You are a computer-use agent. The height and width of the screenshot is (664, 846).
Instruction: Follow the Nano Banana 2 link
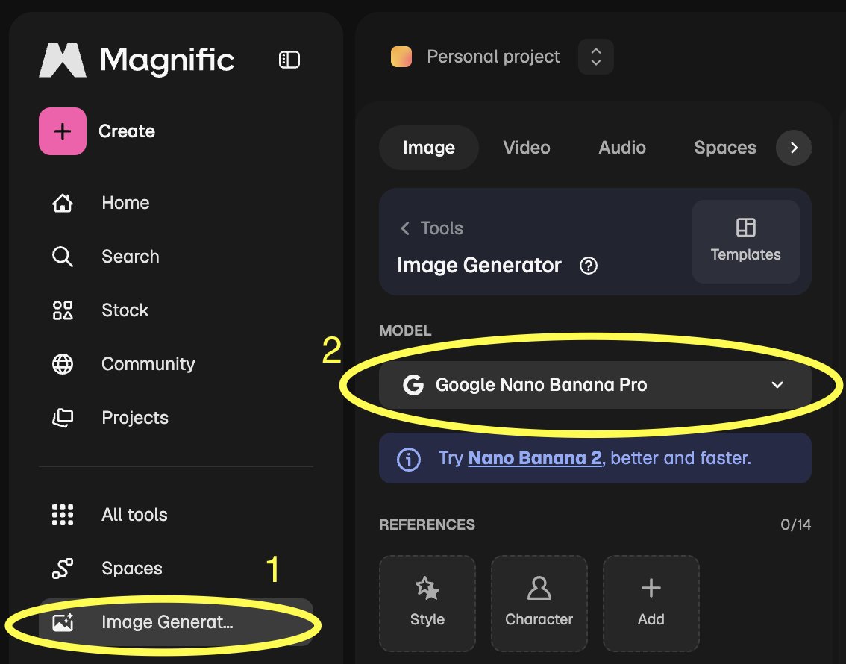[535, 458]
